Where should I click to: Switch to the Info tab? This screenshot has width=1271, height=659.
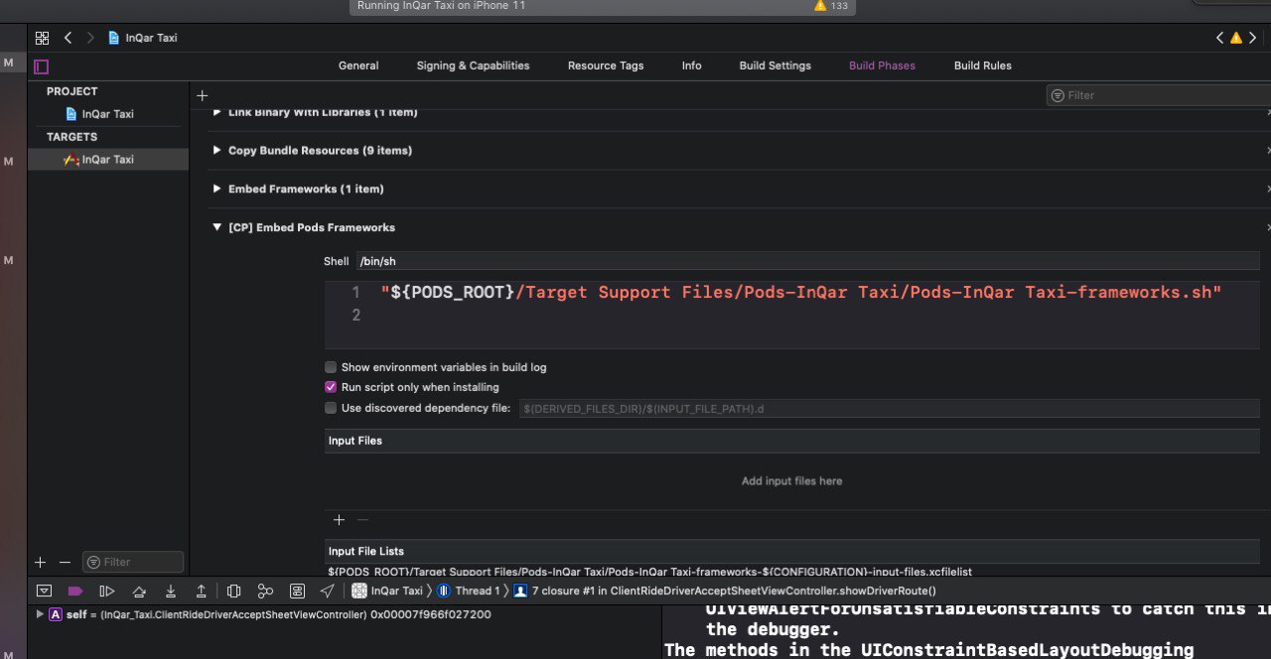692,66
